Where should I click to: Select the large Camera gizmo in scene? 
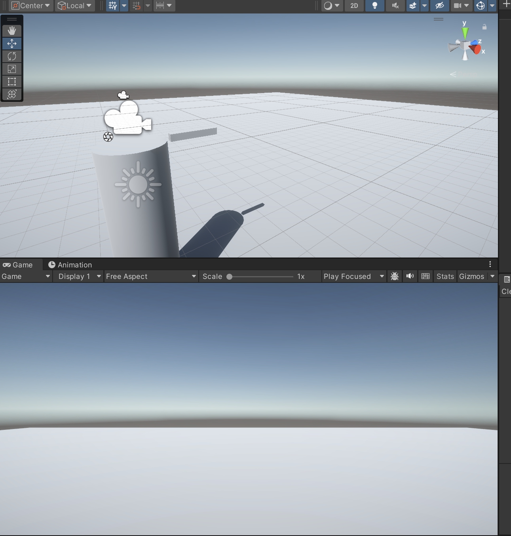pos(128,118)
